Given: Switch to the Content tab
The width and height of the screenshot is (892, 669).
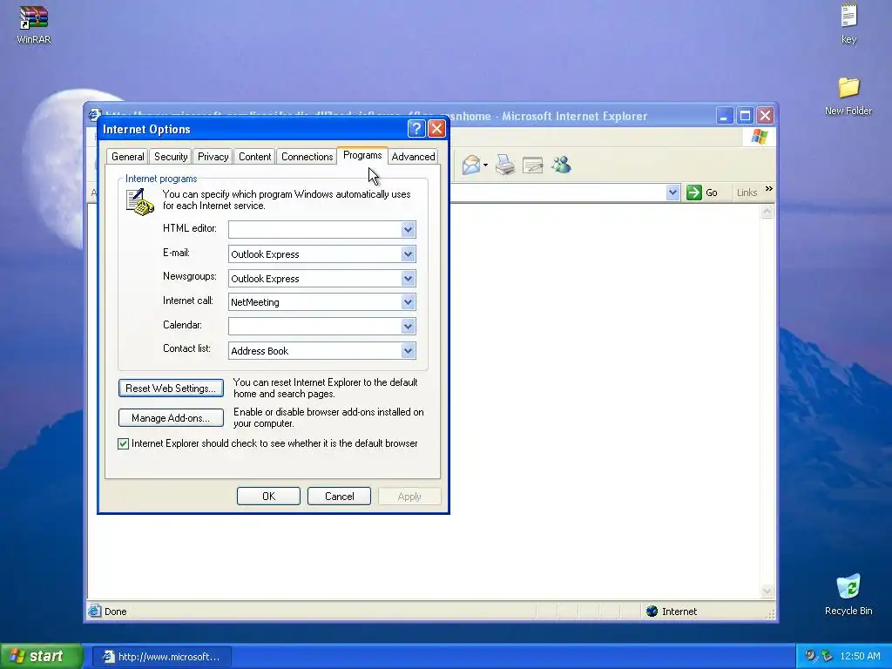Looking at the screenshot, I should pos(255,157).
